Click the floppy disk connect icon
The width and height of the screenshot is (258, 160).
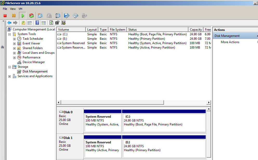[x=67, y=16]
